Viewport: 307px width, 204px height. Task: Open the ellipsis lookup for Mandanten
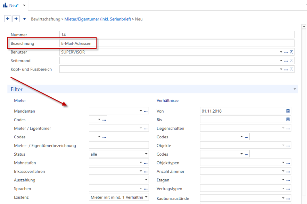tap(146, 111)
